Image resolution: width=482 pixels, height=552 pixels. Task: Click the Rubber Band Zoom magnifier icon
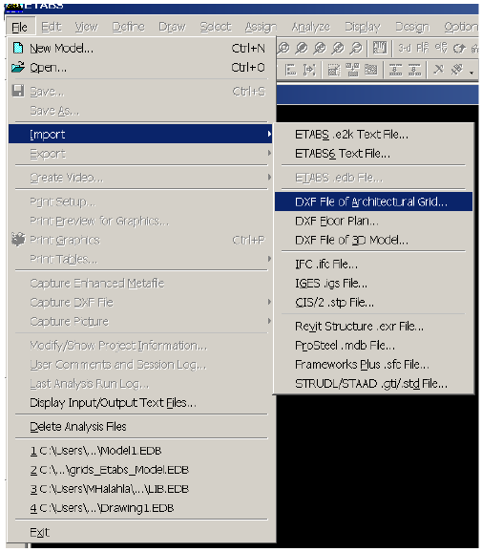click(283, 48)
